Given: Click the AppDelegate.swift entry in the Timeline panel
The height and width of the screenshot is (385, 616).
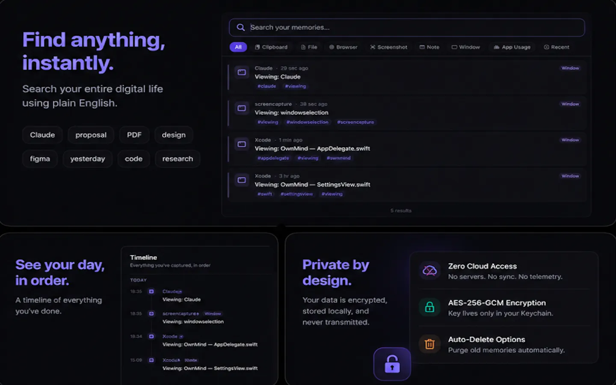Looking at the screenshot, I should [x=210, y=344].
